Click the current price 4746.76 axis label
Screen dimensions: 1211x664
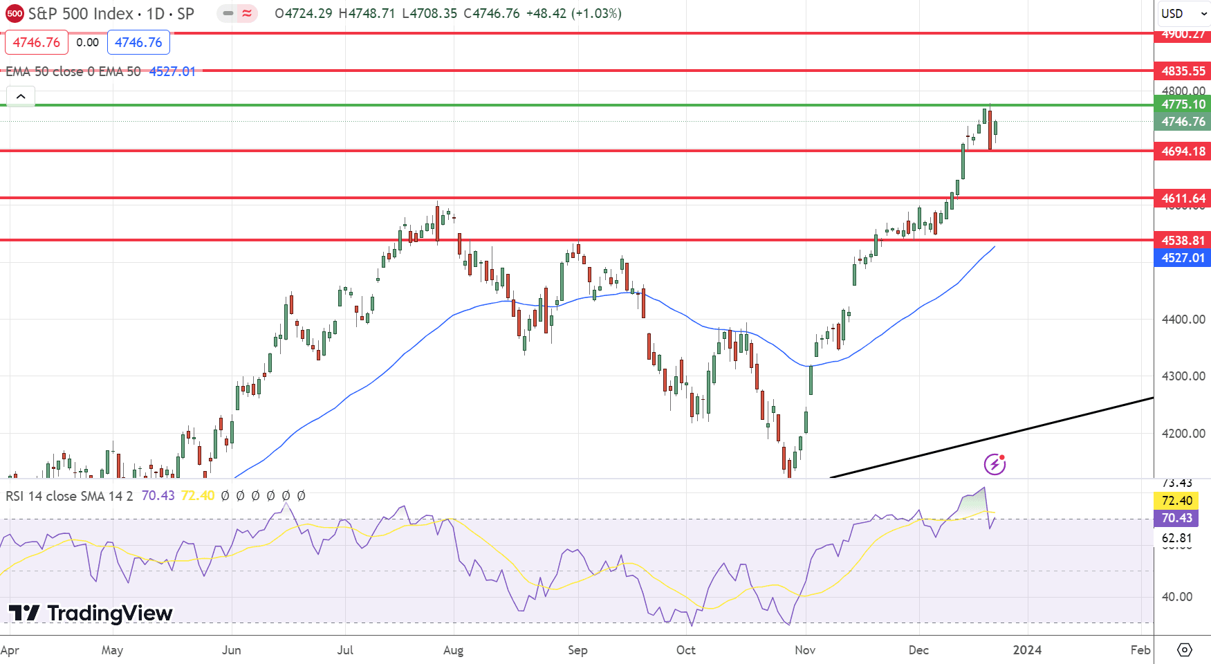click(x=1183, y=122)
